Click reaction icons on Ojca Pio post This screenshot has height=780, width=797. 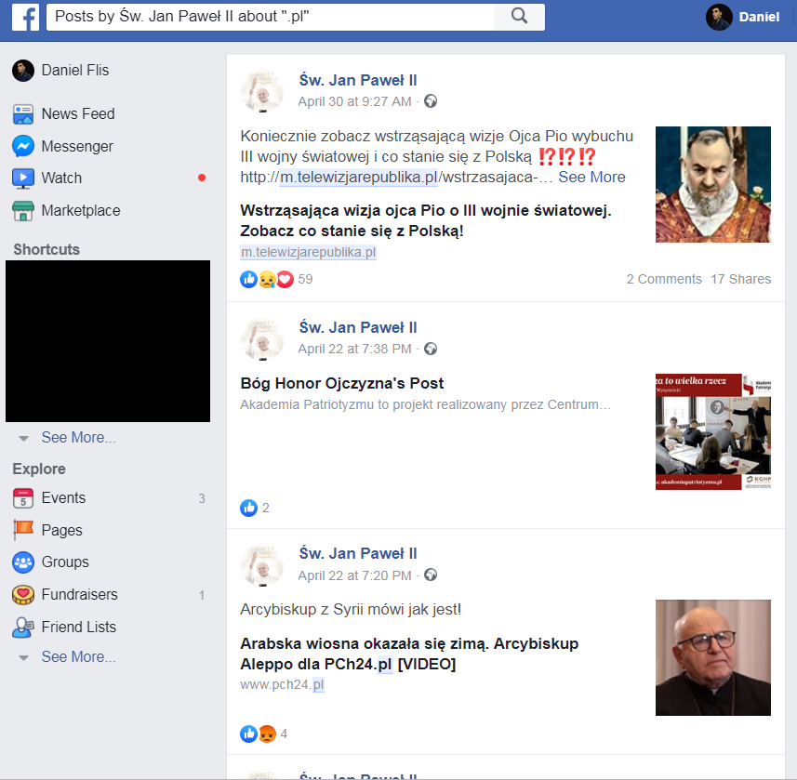267,279
